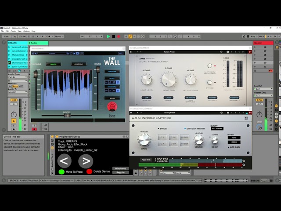Open the Master Out 1/2 dropdown
The height and width of the screenshot is (211, 281).
pyautogui.click(x=263, y=95)
